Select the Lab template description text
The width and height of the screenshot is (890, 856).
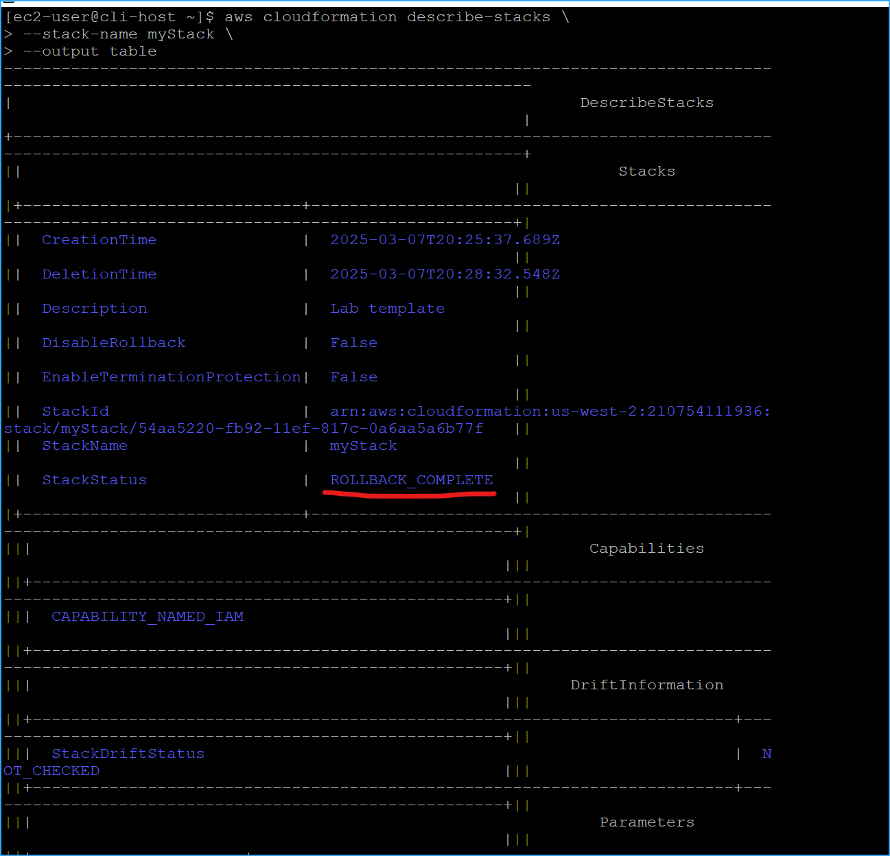[386, 308]
